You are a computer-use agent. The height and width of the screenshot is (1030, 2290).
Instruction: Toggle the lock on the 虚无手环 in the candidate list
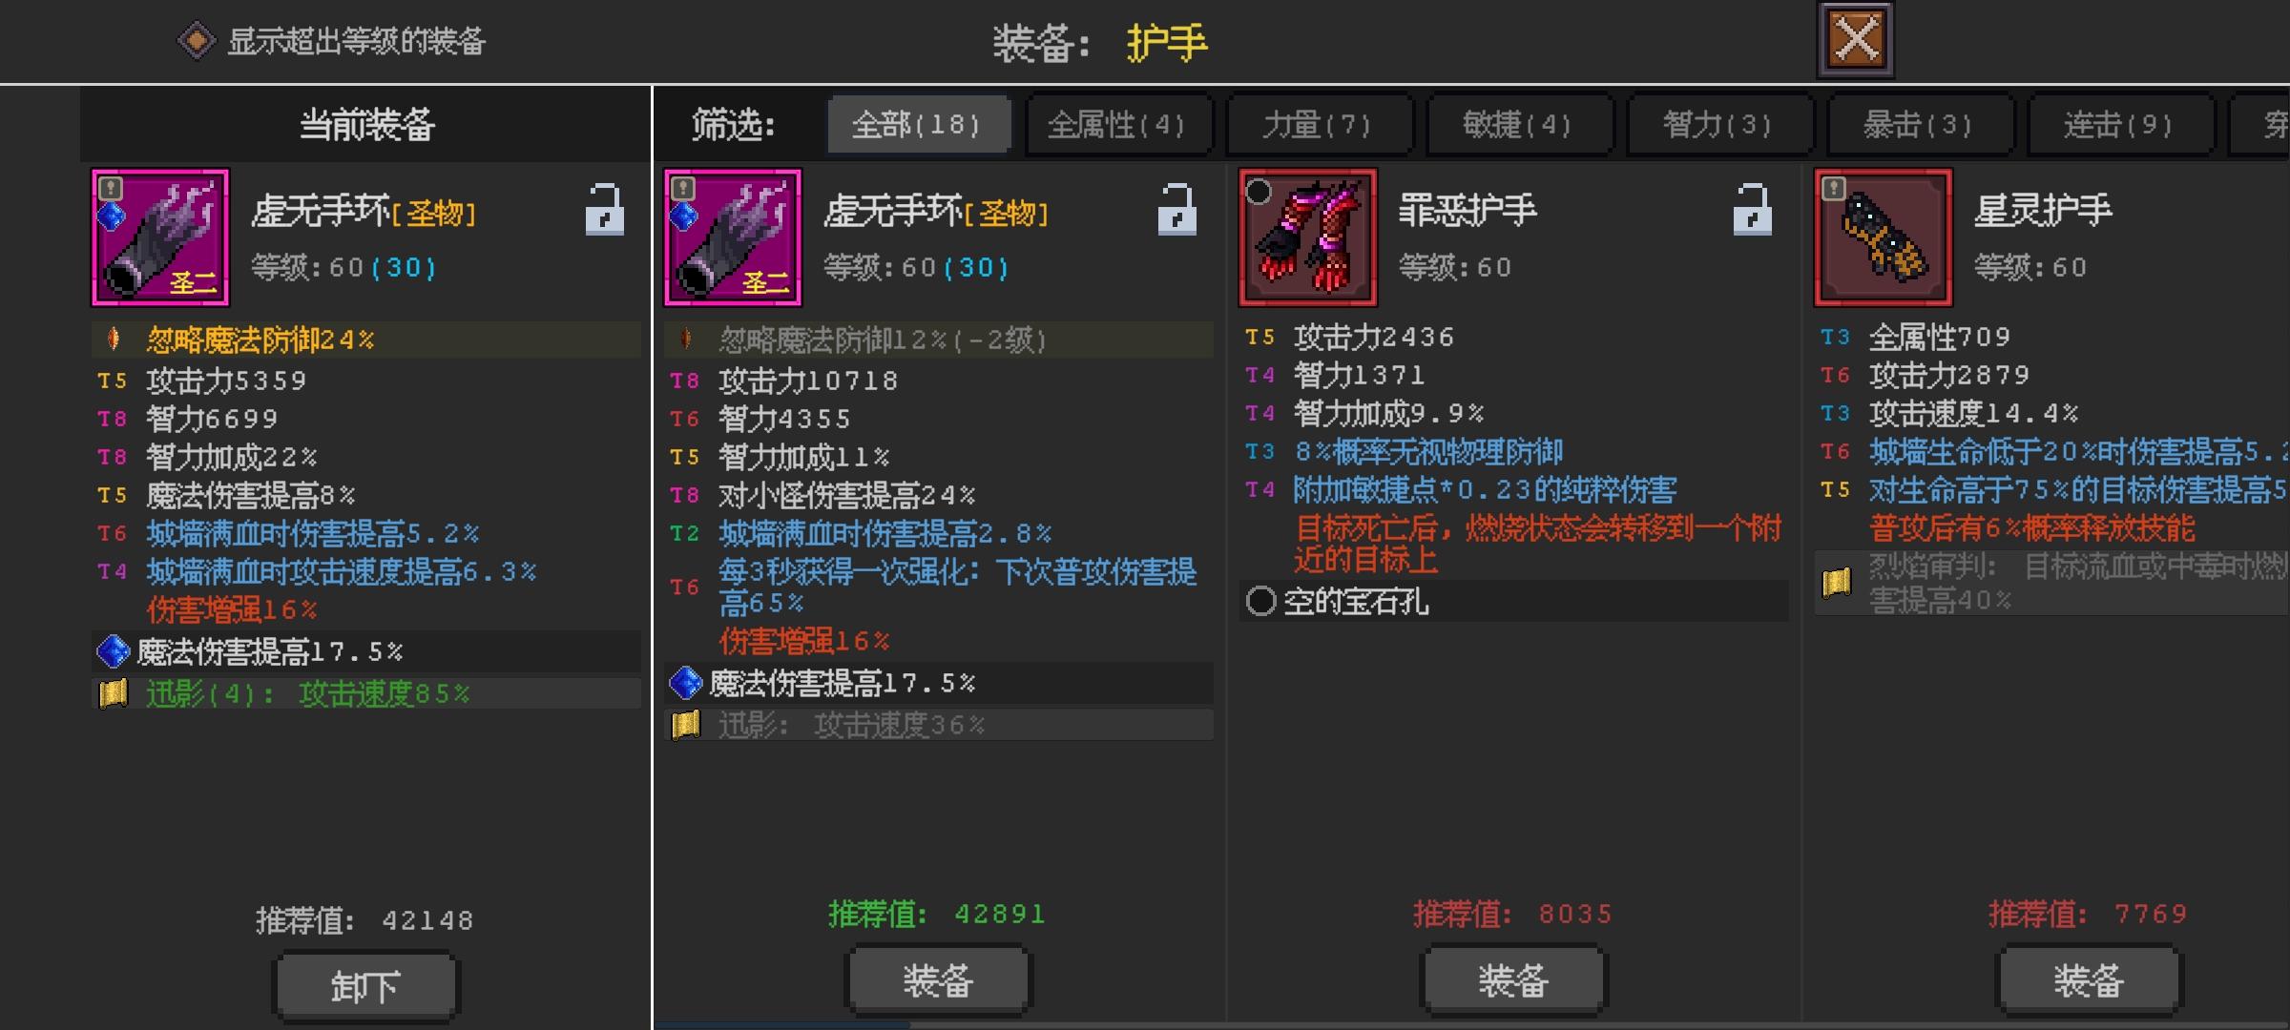click(1176, 210)
